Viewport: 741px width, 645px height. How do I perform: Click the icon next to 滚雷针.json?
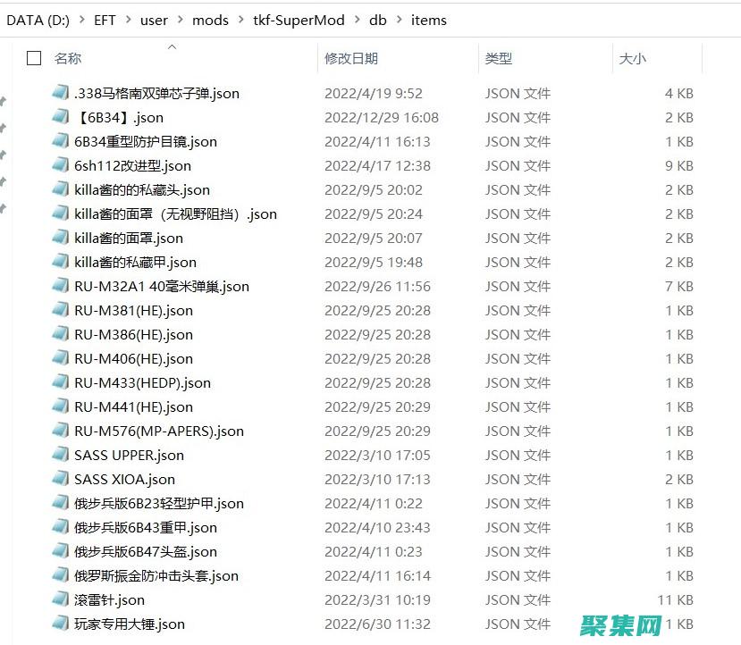pyautogui.click(x=61, y=599)
